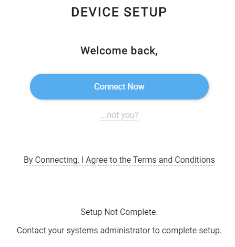Select the DEVICE SETUP heading
Image resolution: width=235 pixels, height=247 pixels.
(119, 12)
